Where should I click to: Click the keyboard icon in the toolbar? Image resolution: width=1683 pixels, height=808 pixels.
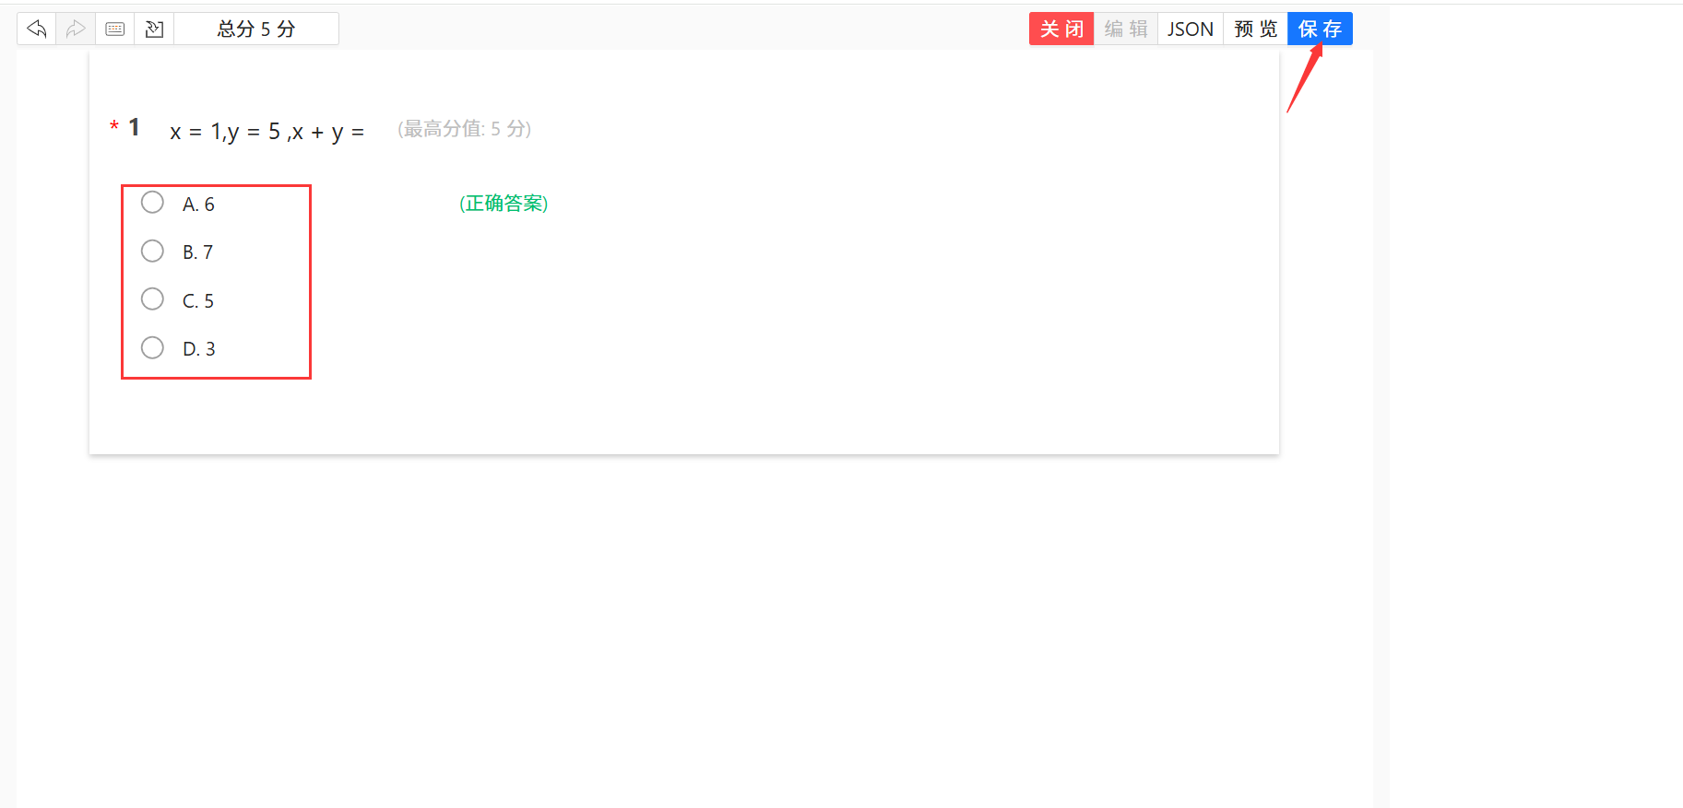click(x=115, y=29)
